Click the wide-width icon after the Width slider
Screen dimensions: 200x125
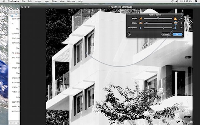pos(176,23)
